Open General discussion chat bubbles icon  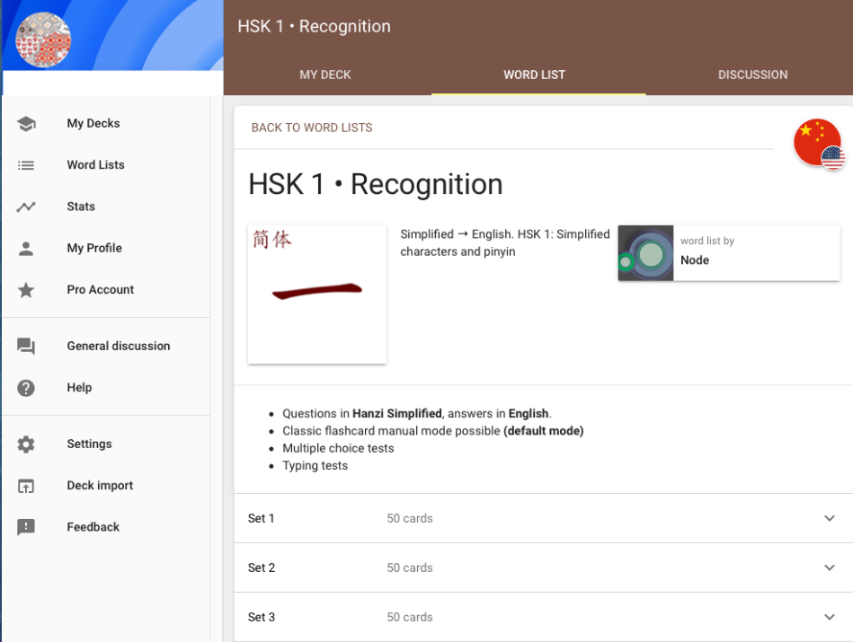pos(26,347)
